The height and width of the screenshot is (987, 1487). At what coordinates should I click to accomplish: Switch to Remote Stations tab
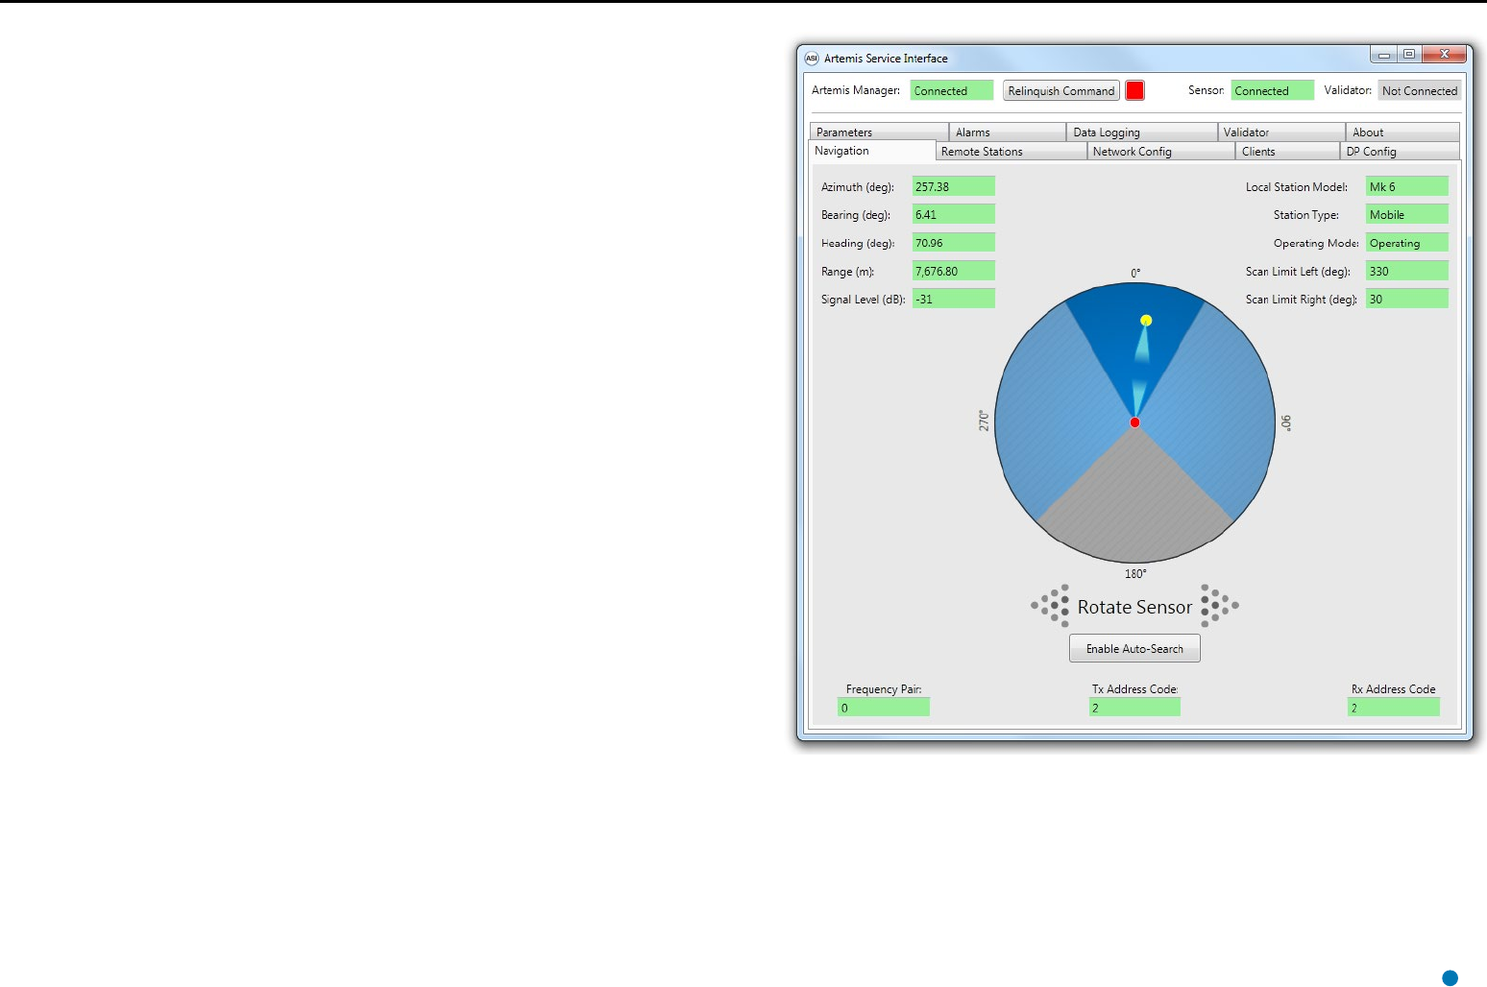1012,152
